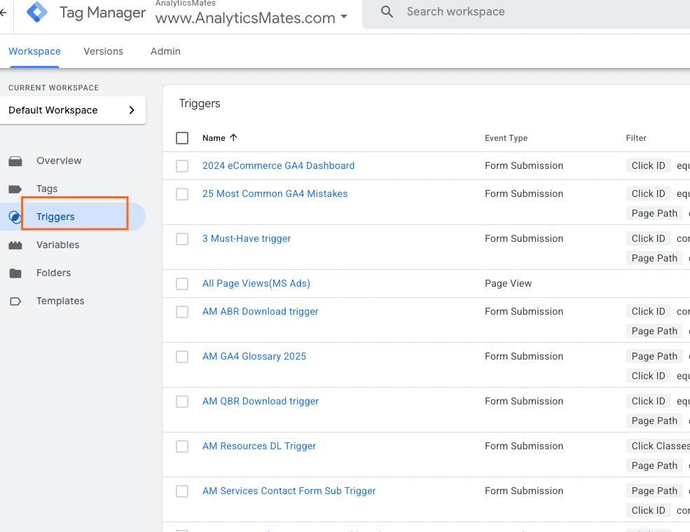Open the 2024 eCommerce GA4 Dashboard trigger
Screen dimensions: 690x532
(279, 165)
